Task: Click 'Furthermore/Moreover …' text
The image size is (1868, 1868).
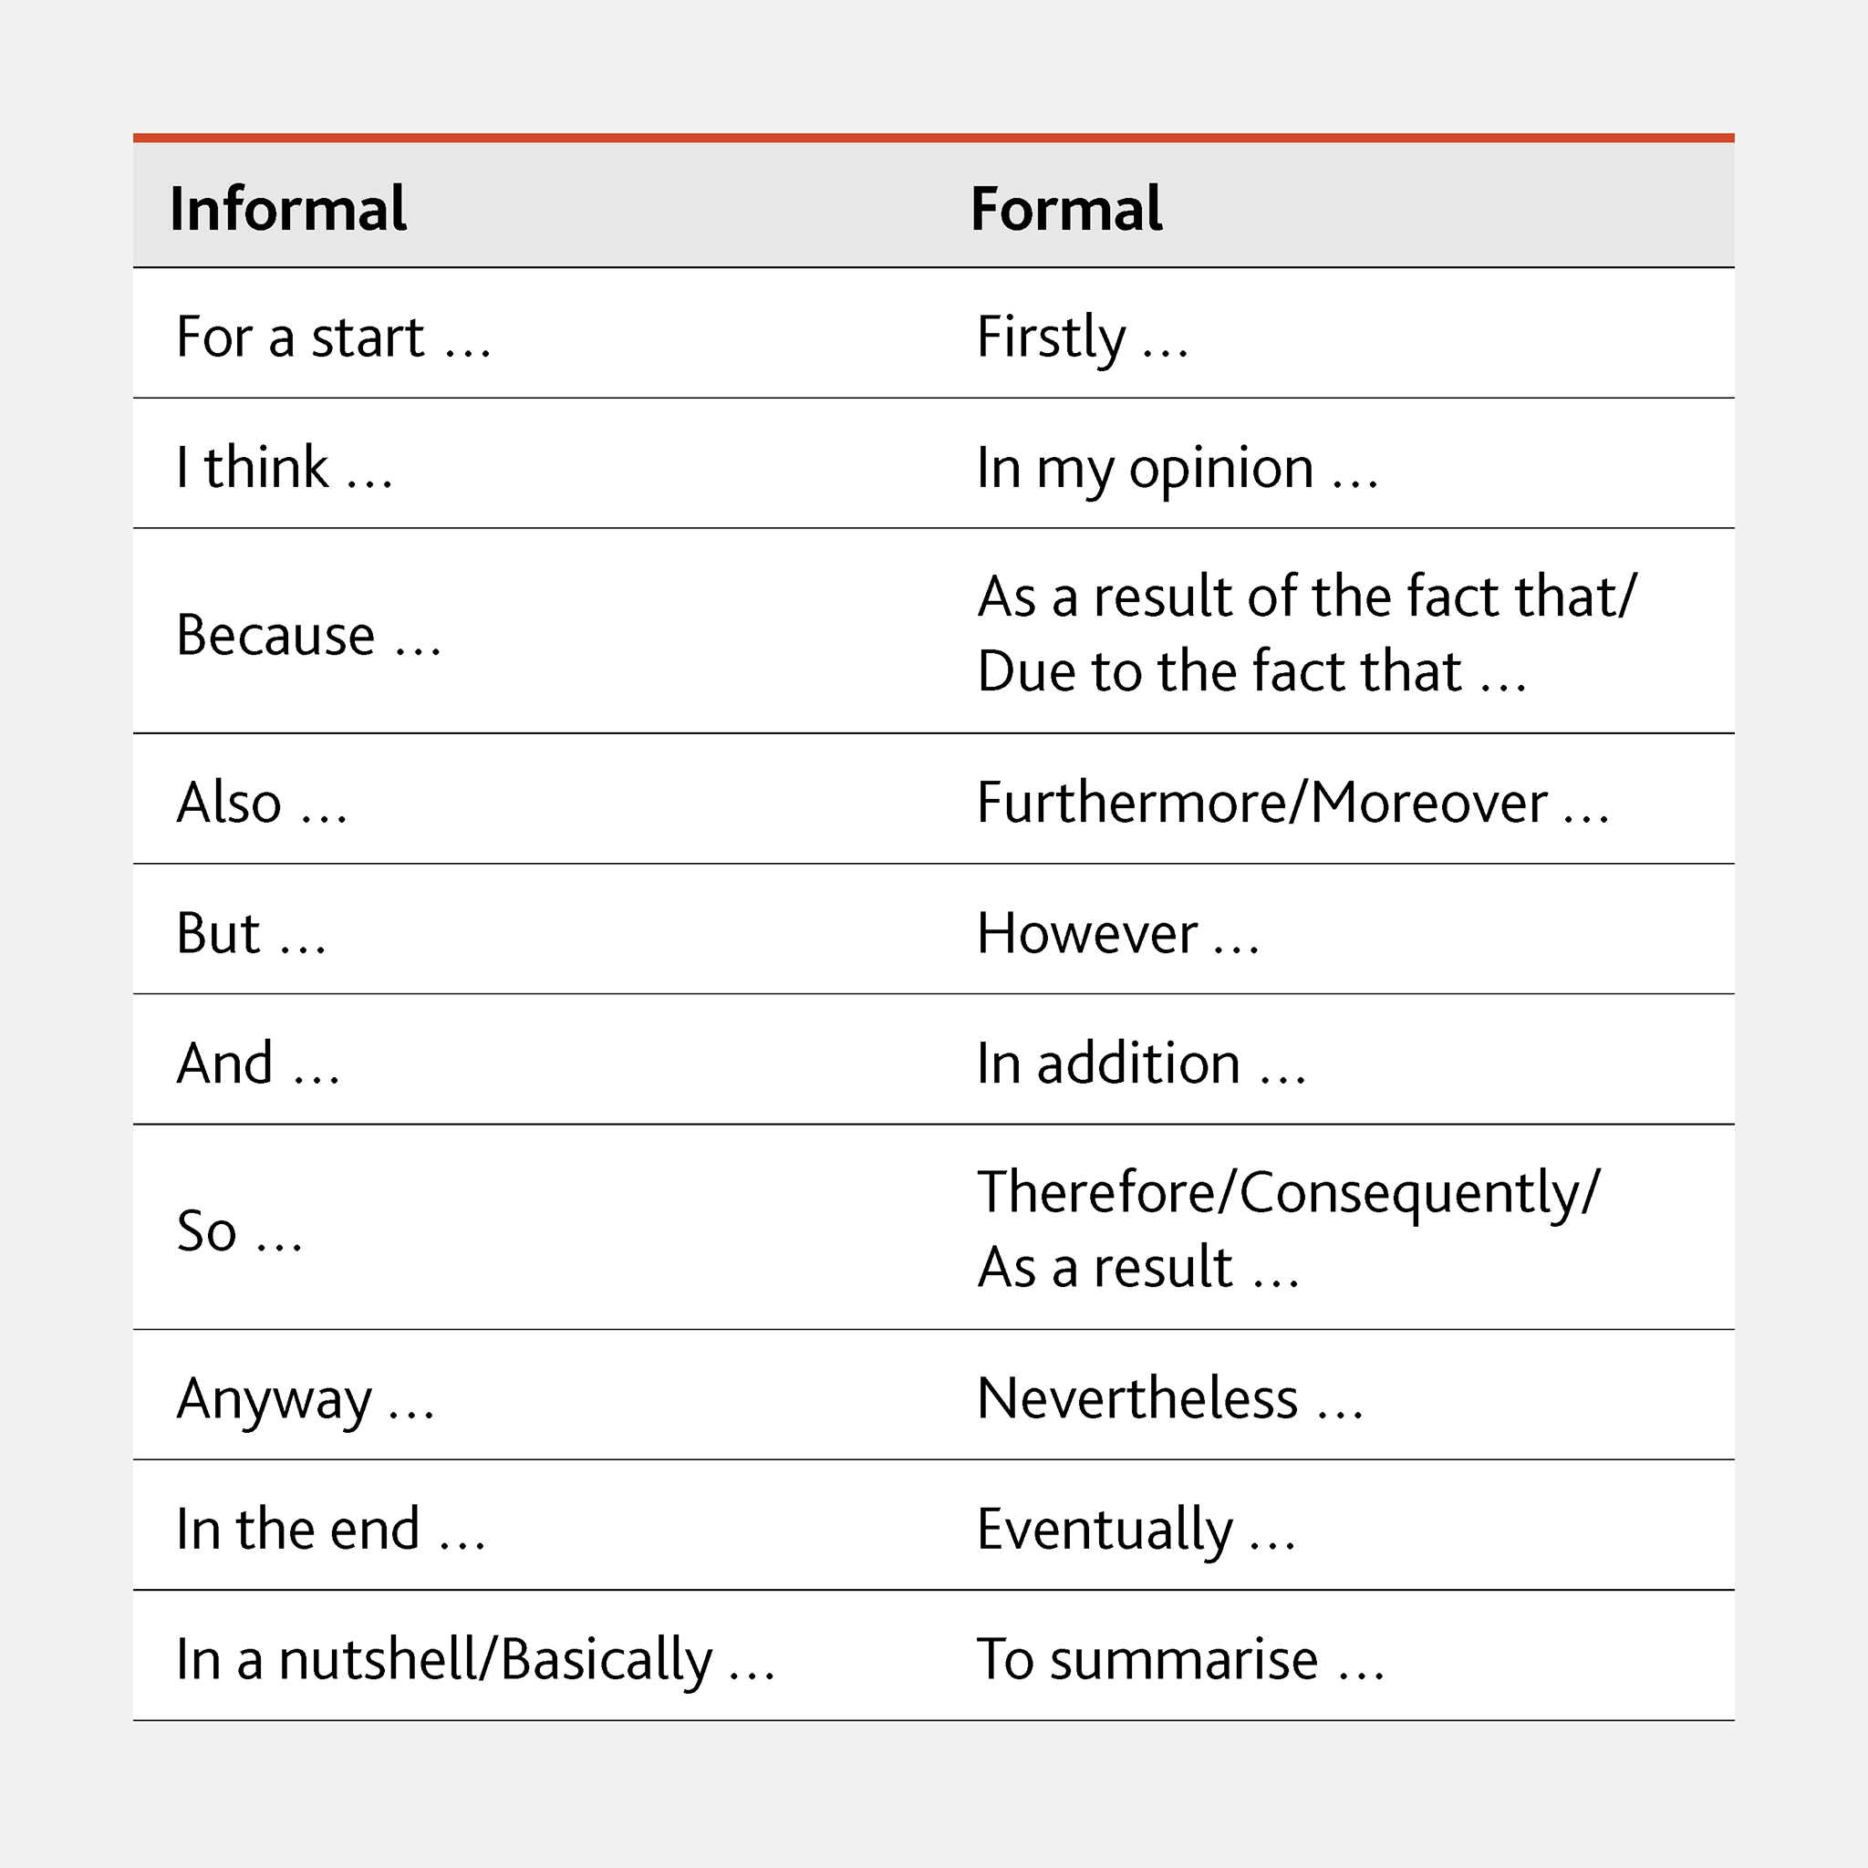Action: tap(1293, 803)
